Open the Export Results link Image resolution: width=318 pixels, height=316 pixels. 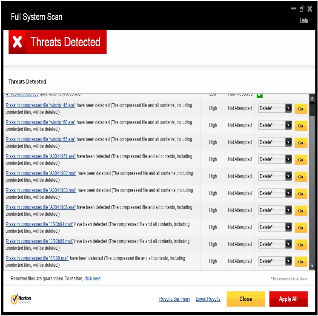[208, 299]
